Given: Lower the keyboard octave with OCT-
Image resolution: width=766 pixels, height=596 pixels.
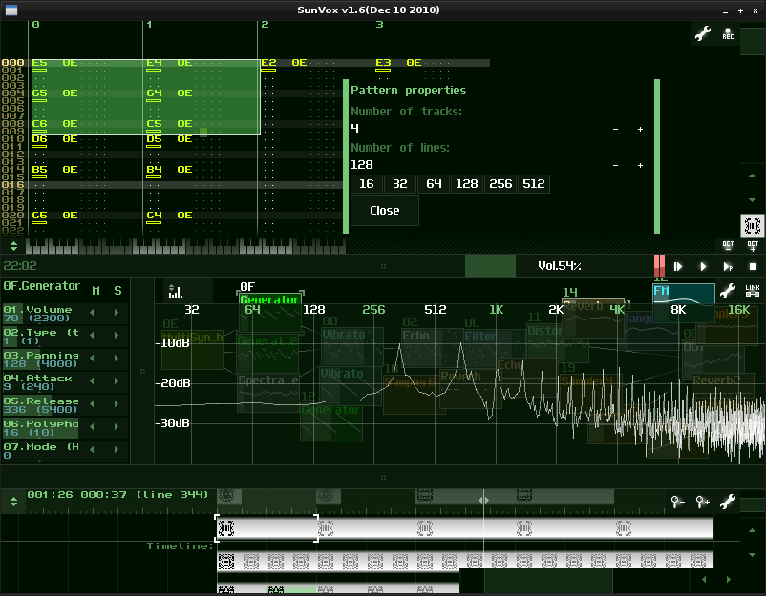Looking at the screenshot, I should point(728,246).
